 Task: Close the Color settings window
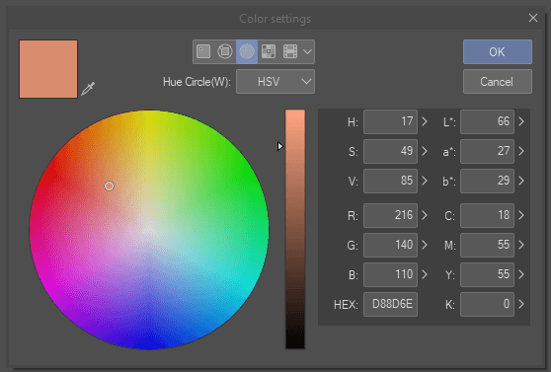532,18
